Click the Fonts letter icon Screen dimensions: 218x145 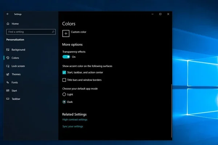[8, 82]
